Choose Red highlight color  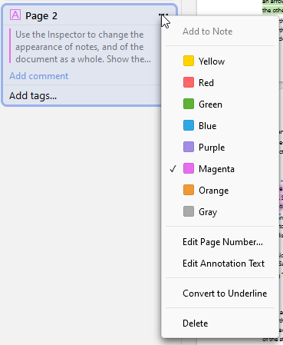point(220,83)
